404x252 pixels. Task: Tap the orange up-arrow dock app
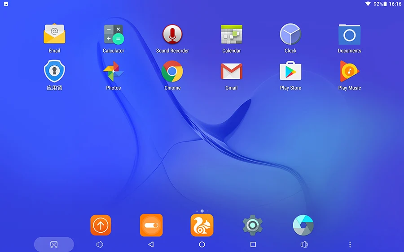coord(101,225)
